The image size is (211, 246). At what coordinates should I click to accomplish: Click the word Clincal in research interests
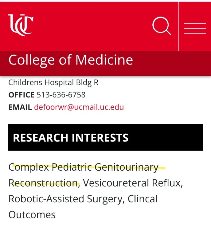point(143,199)
